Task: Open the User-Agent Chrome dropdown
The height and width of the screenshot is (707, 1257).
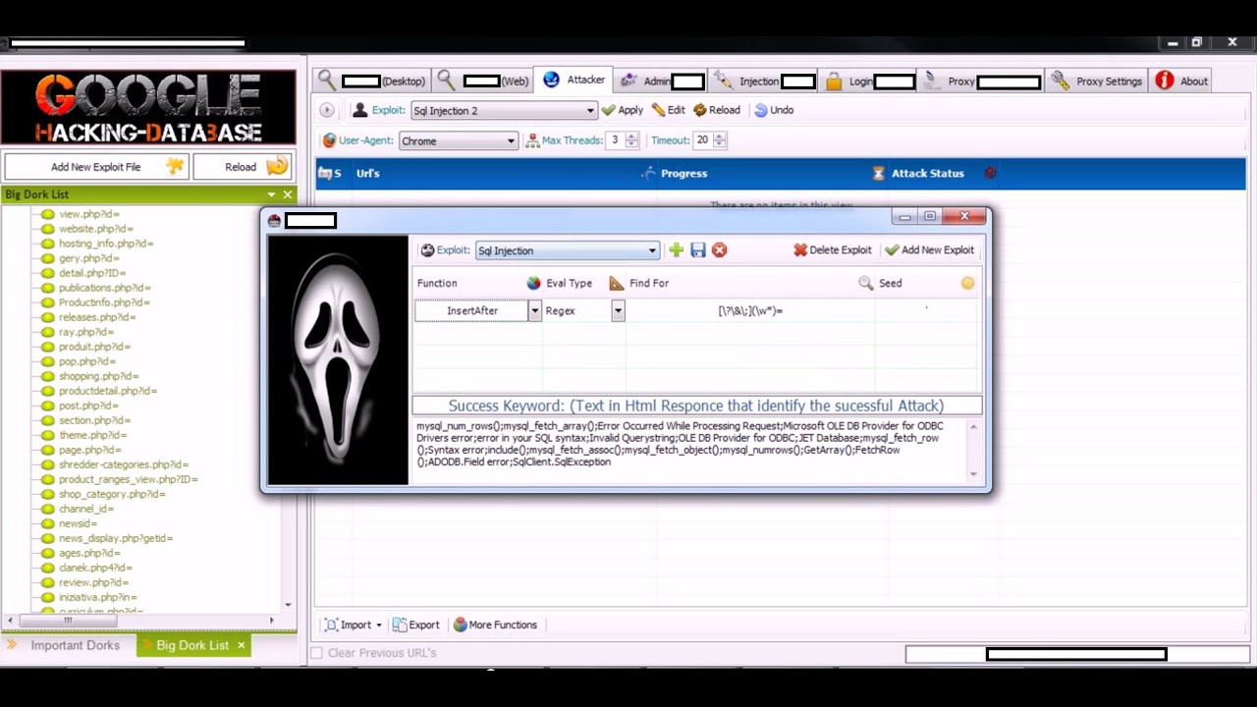Action: [x=458, y=140]
